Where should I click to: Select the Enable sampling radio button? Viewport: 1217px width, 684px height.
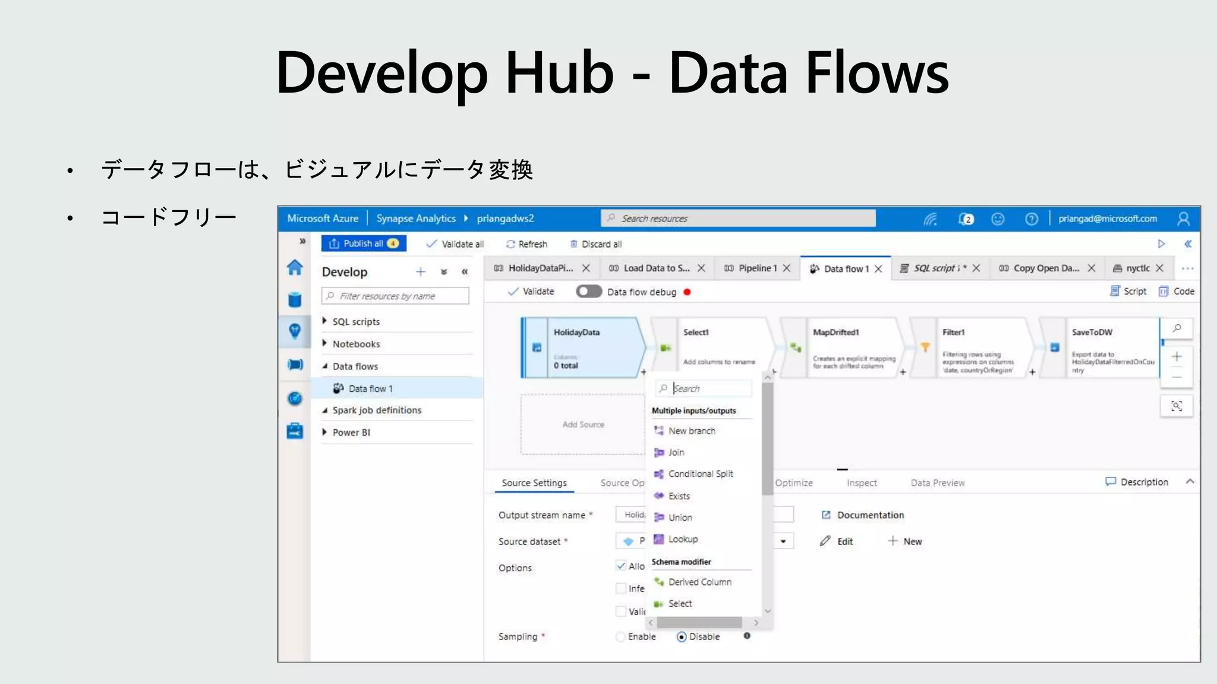(x=621, y=636)
